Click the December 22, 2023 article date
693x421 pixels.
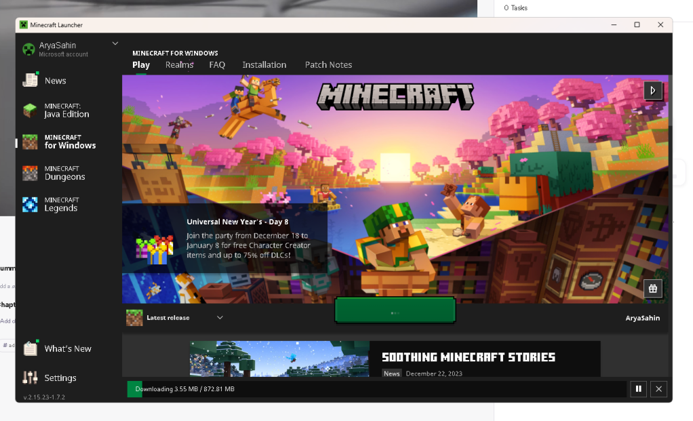[434, 374]
